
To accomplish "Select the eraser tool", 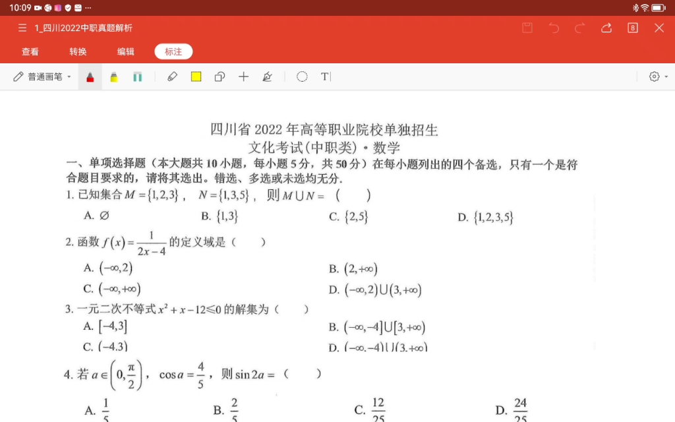I will (172, 76).
